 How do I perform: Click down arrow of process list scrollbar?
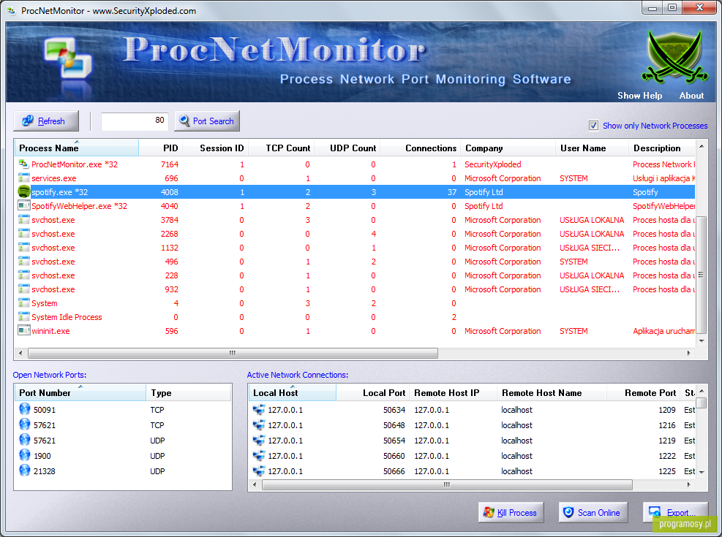coord(702,341)
